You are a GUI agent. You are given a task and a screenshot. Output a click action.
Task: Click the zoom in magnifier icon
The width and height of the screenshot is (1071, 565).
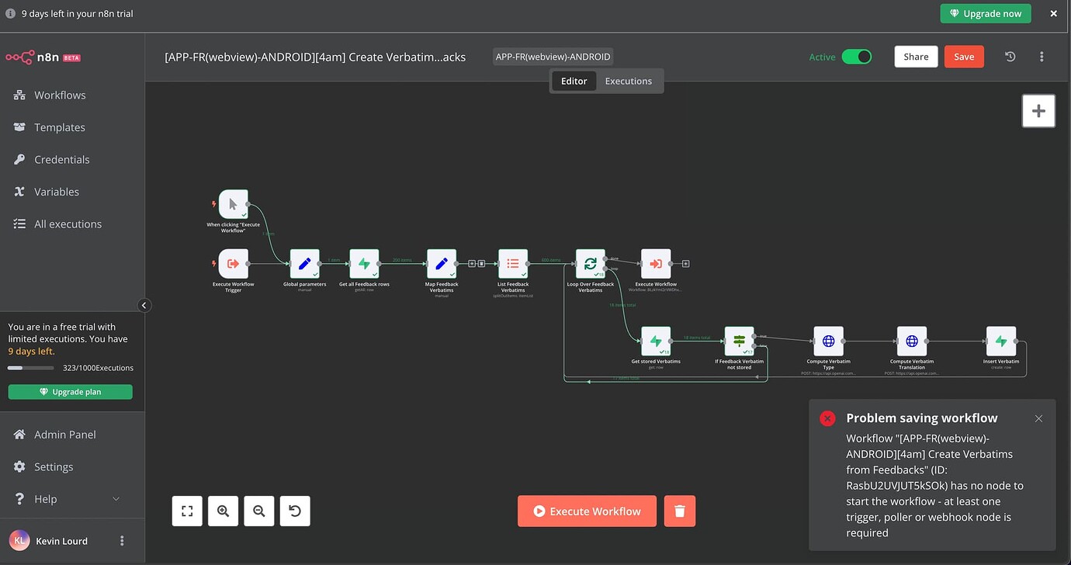[223, 511]
